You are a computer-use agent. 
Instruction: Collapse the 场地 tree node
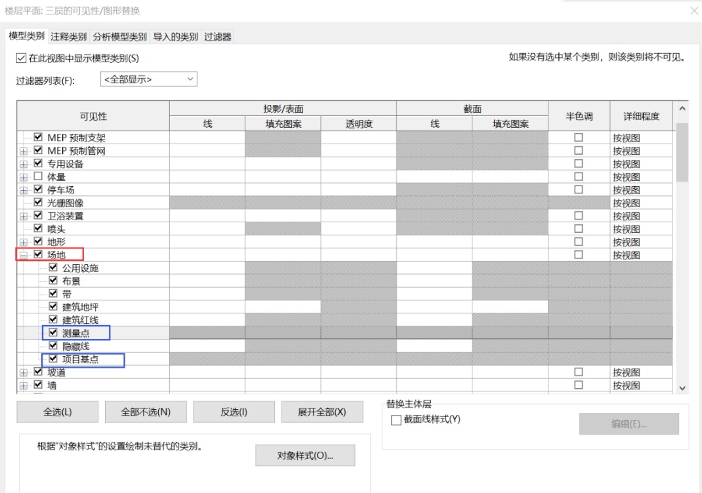[x=24, y=255]
